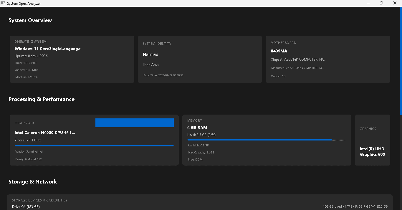The height and width of the screenshot is (210, 402).
Task: Click Chipset: ASUSTeK COMPUTER INC. line
Action: point(298,59)
